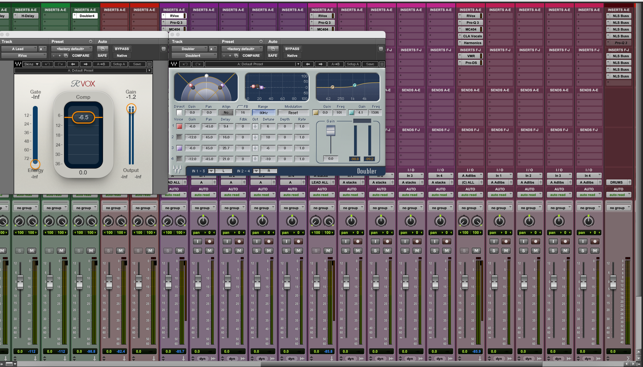Screen dimensions: 643x367
Task: Click the Modulation Reset button in Doubler
Action: [293, 113]
